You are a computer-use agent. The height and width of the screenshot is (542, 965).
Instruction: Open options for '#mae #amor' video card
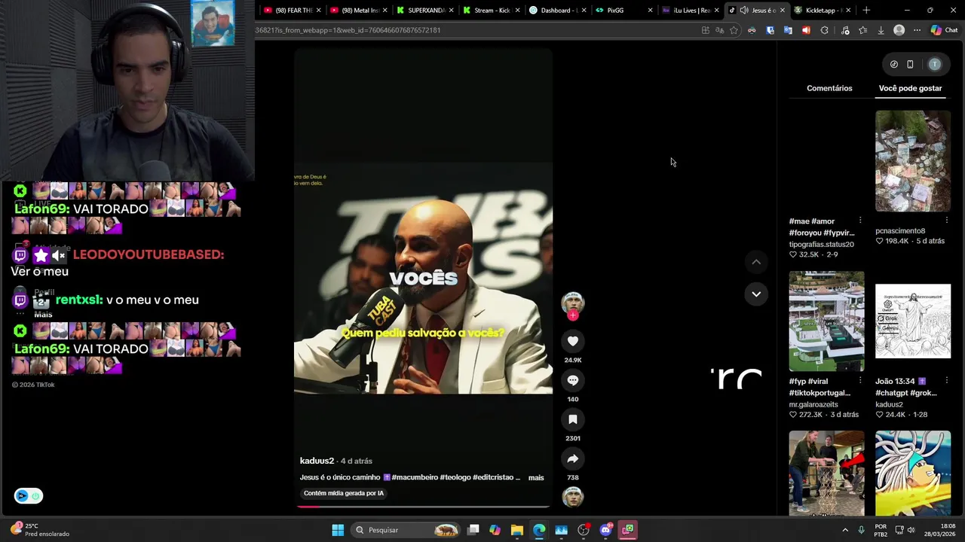[x=860, y=221]
